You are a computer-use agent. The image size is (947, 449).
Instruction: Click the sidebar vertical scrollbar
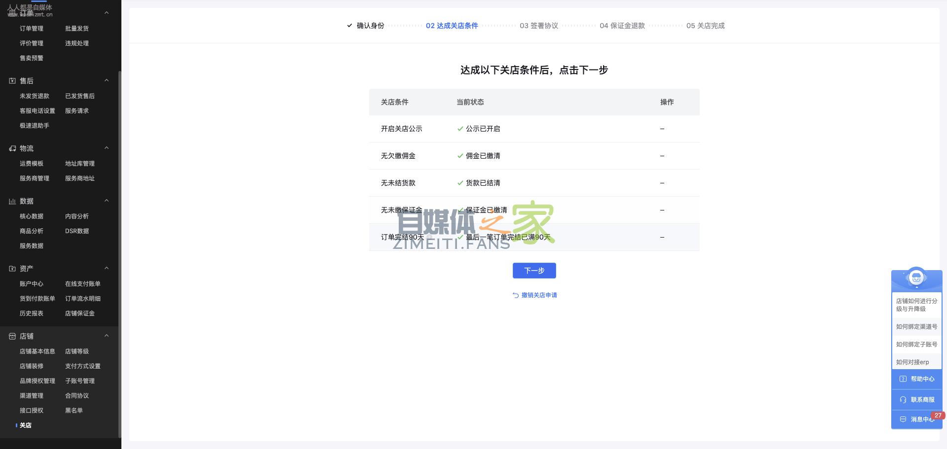[x=119, y=246]
